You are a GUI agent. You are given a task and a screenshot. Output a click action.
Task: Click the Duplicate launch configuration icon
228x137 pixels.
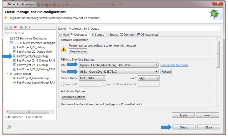pyautogui.click(x=11, y=27)
